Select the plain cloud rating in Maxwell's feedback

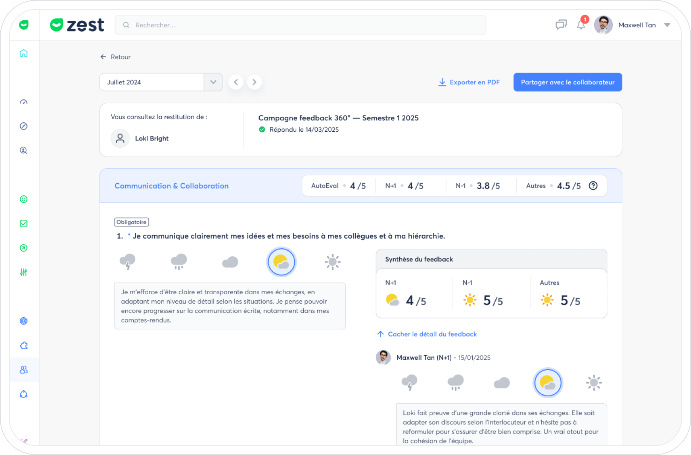pos(501,383)
